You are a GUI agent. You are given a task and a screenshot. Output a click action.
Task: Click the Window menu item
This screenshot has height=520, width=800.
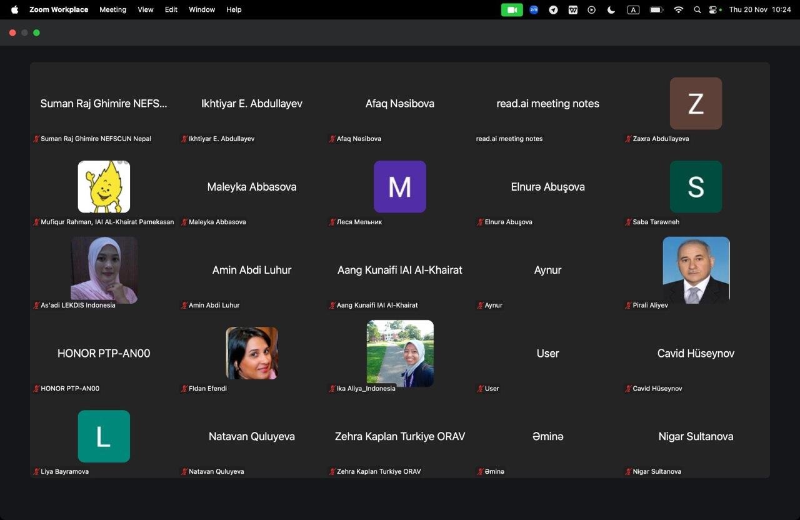(x=202, y=10)
